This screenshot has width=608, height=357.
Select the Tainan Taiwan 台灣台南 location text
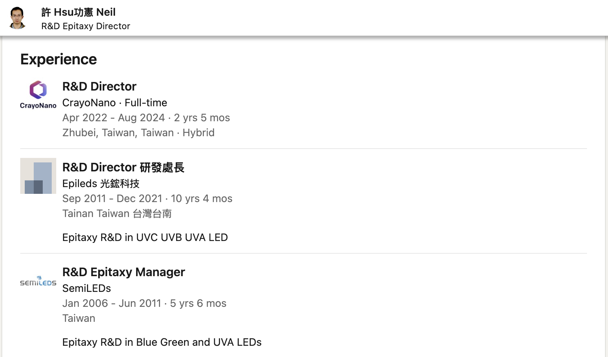pyautogui.click(x=117, y=213)
